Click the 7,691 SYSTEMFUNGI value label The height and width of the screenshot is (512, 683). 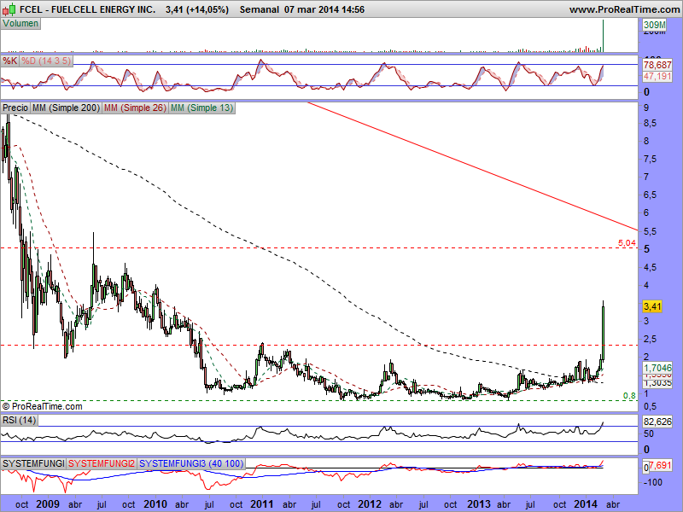click(x=660, y=465)
